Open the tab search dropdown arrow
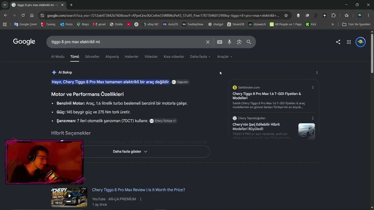The image size is (374, 210). point(5,5)
